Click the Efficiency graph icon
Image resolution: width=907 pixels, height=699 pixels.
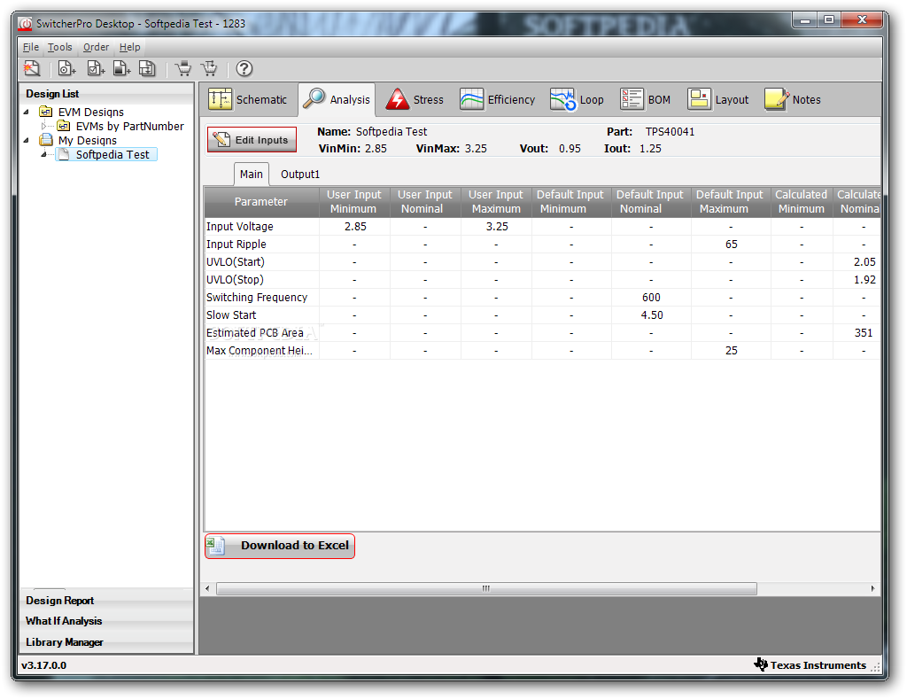(x=471, y=99)
